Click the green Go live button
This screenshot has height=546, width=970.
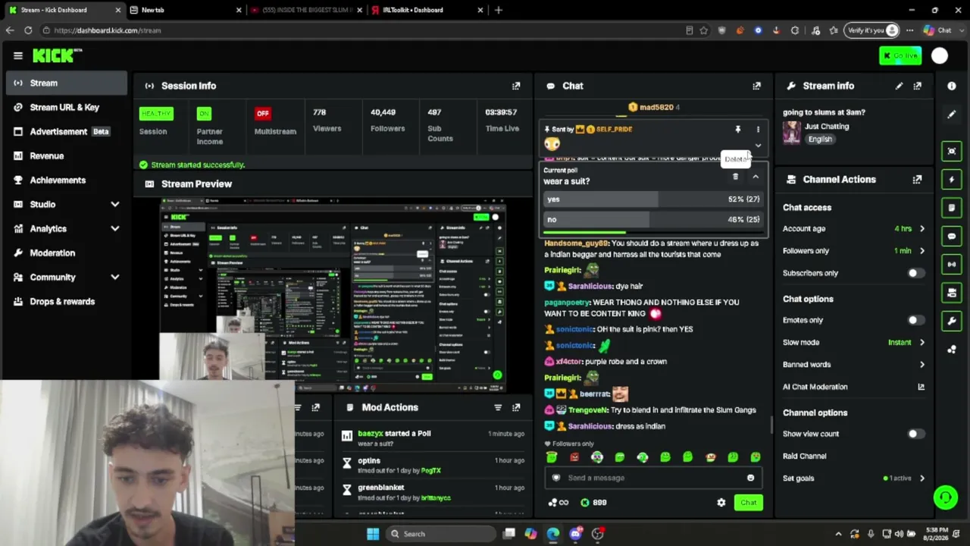[900, 55]
